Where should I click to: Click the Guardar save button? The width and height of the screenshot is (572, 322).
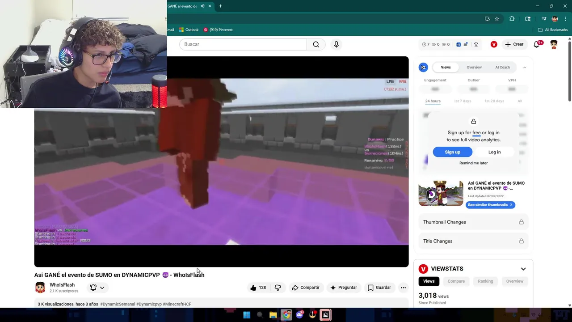pos(379,288)
